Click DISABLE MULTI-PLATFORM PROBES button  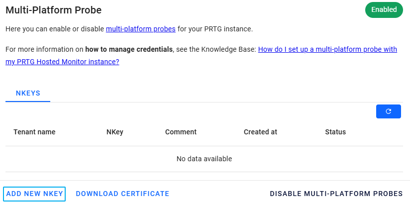point(336,194)
